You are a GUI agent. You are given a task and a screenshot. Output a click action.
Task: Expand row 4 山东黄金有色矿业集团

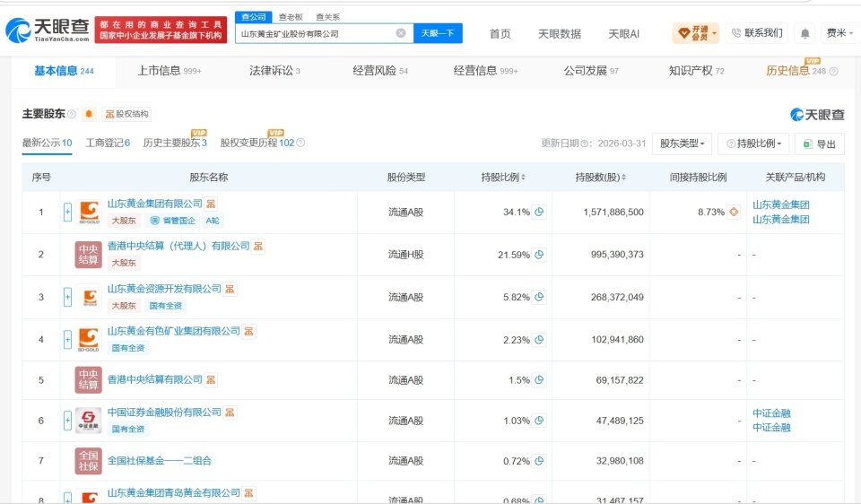click(x=67, y=340)
